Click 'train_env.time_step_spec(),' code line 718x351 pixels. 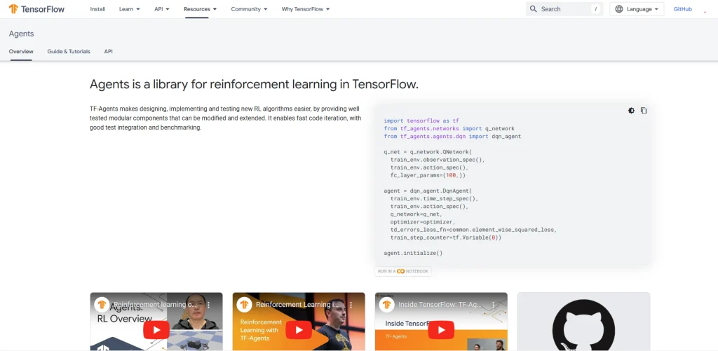tap(434, 198)
